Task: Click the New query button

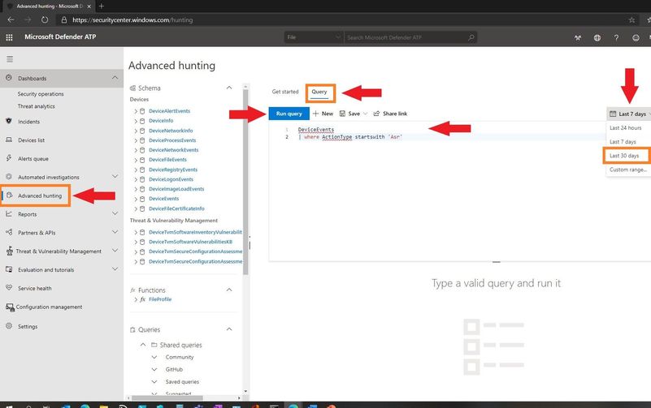Action: (x=323, y=114)
